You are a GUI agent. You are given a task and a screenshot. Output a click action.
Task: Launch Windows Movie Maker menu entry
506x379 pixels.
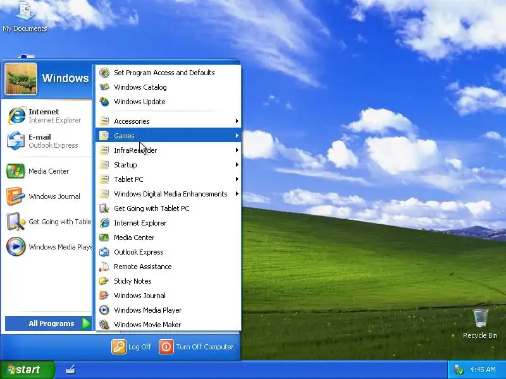click(168, 325)
